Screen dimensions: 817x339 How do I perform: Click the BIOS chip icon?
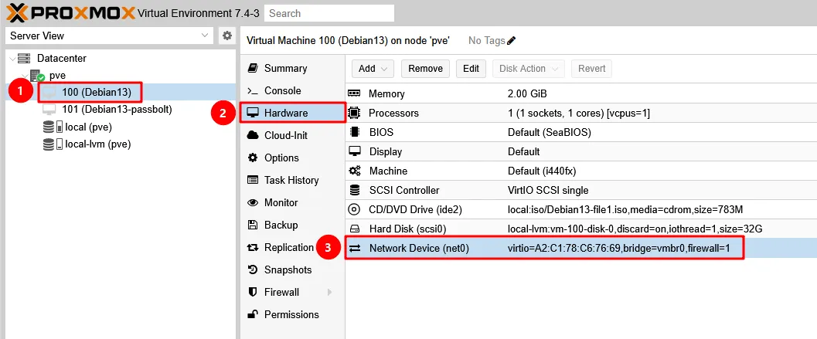pos(354,132)
